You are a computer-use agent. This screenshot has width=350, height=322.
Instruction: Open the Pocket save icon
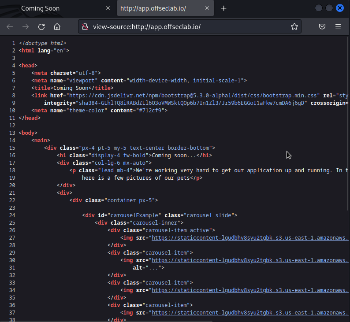click(x=322, y=26)
